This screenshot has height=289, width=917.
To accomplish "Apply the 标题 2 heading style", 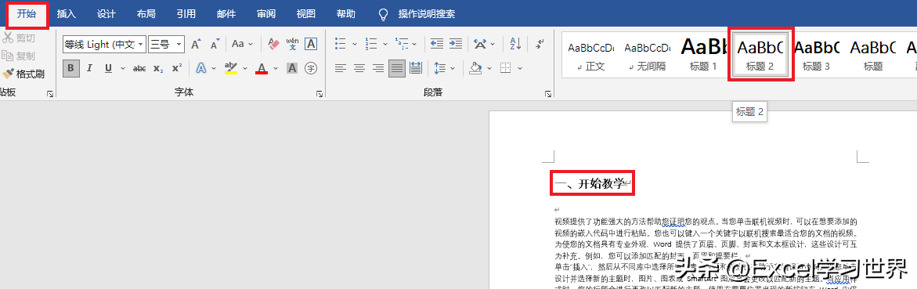I will [760, 54].
